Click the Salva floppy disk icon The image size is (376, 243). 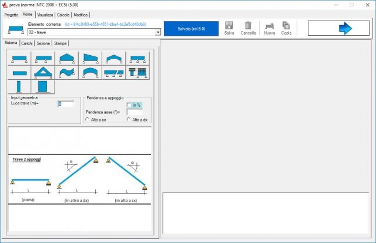click(229, 26)
